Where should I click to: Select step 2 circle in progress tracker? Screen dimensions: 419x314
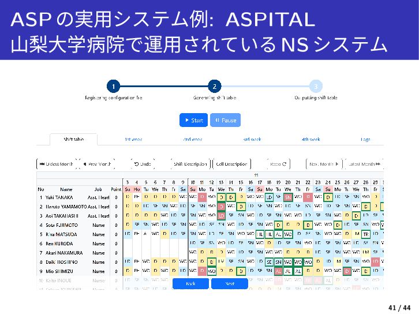214,87
